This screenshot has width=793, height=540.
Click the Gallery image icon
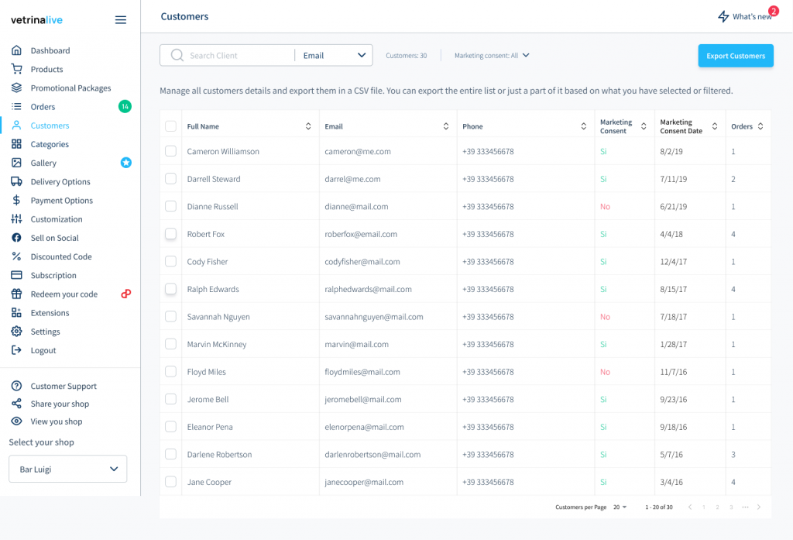tap(17, 163)
